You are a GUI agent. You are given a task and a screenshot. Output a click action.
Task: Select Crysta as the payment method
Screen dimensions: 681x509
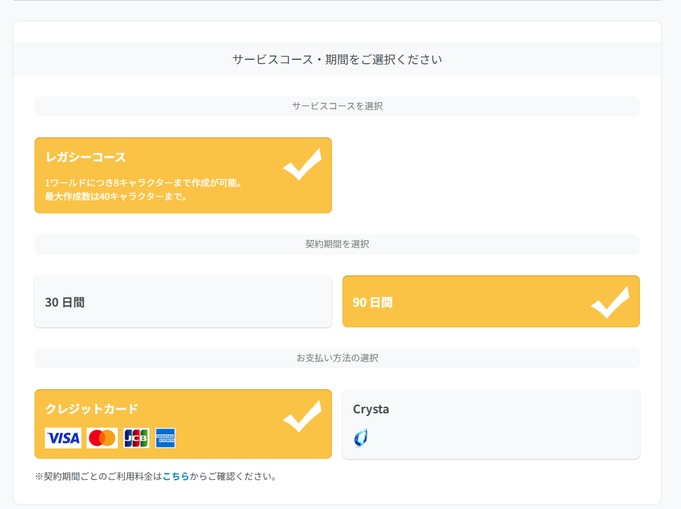coord(491,424)
